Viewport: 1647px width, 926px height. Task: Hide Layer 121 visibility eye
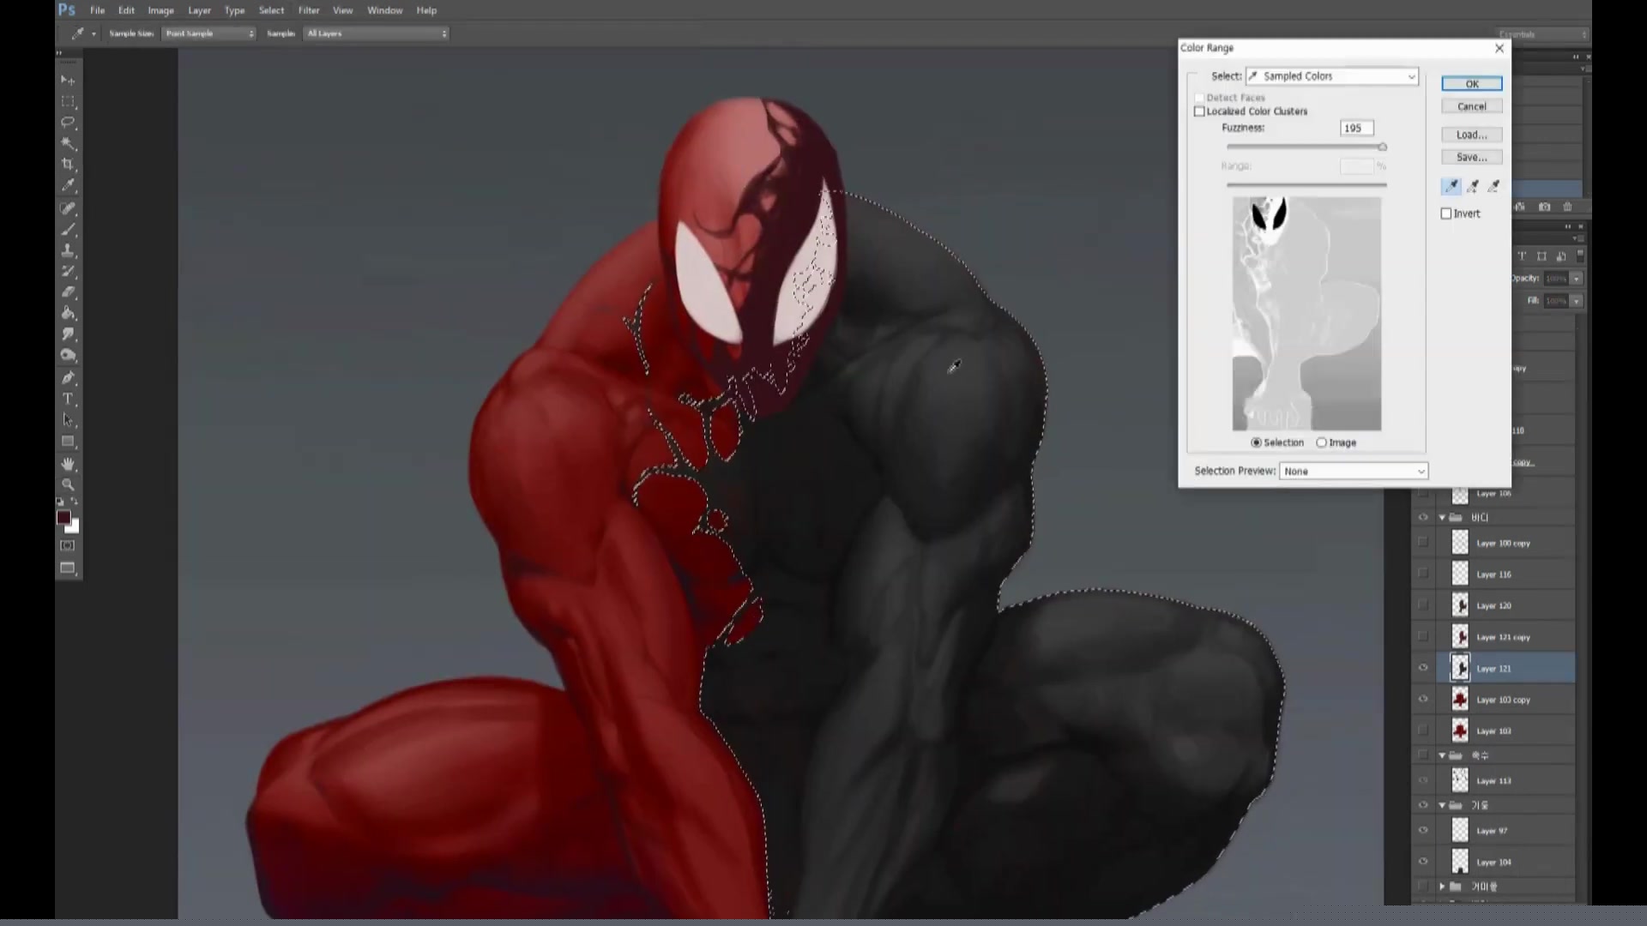coord(1423,668)
